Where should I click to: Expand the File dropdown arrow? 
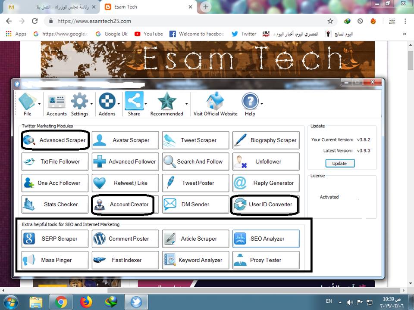point(39,104)
